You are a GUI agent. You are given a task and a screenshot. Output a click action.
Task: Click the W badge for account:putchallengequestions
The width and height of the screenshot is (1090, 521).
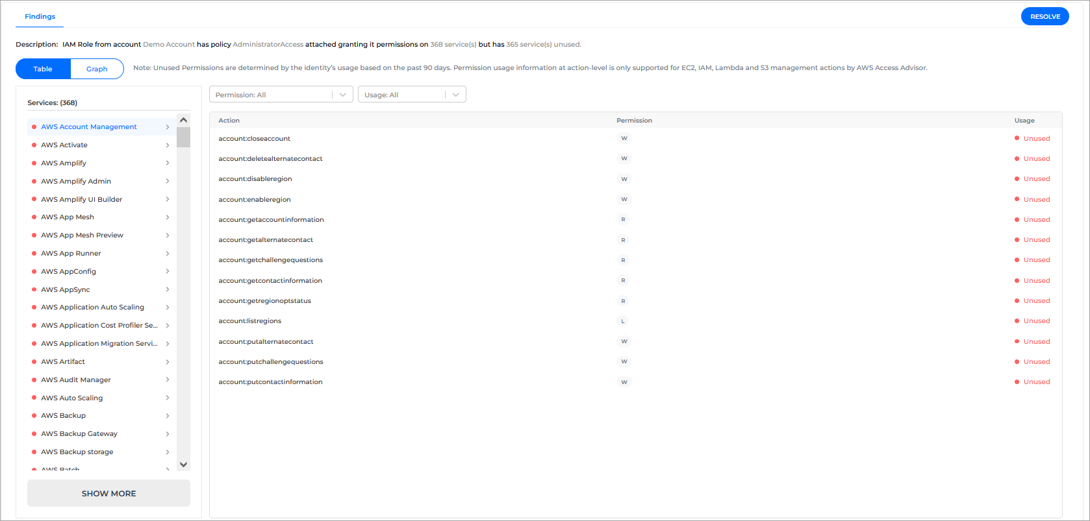click(624, 362)
